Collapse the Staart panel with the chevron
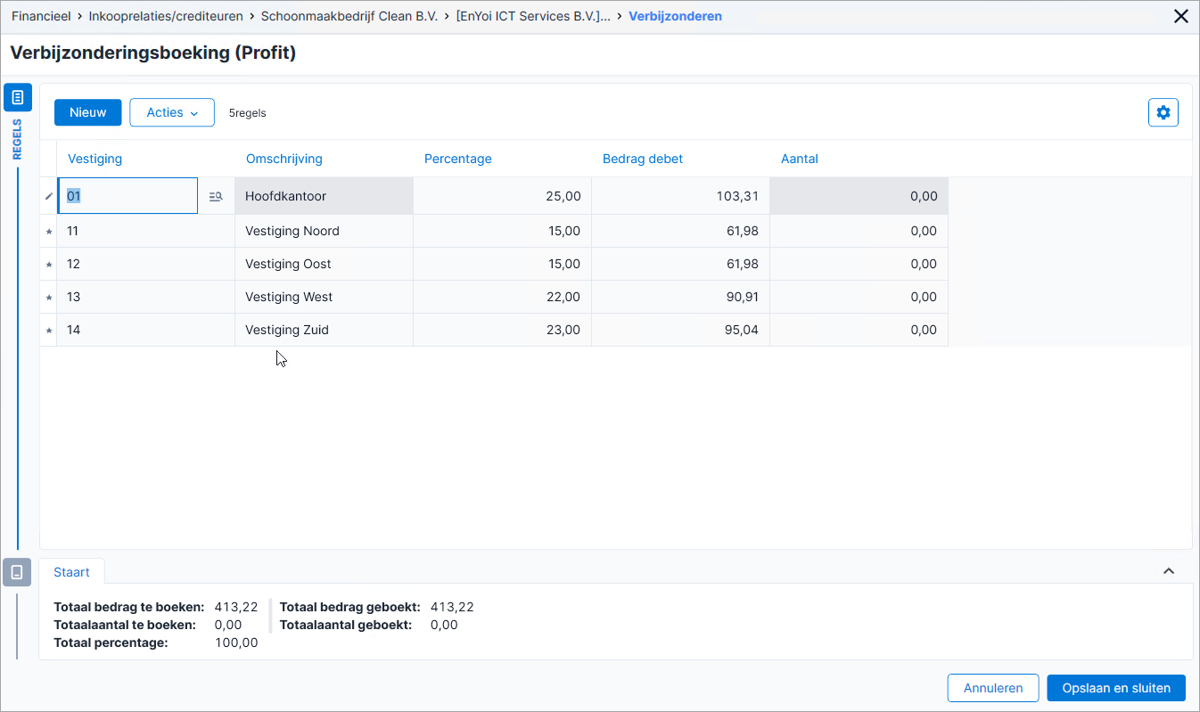Viewport: 1200px width, 712px height. 1169,571
